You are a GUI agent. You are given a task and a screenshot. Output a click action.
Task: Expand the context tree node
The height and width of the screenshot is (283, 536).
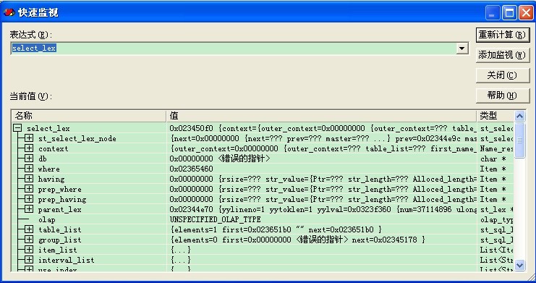(29, 148)
